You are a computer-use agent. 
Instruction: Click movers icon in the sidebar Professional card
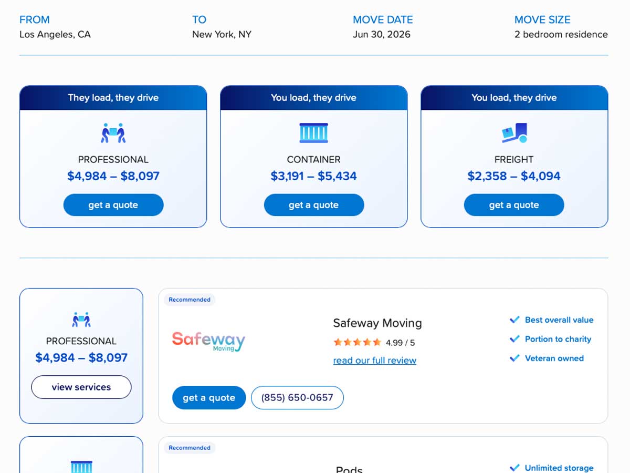pyautogui.click(x=81, y=319)
